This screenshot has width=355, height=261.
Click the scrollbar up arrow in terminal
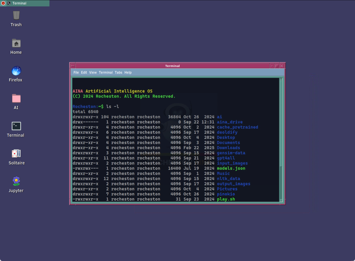281,79
